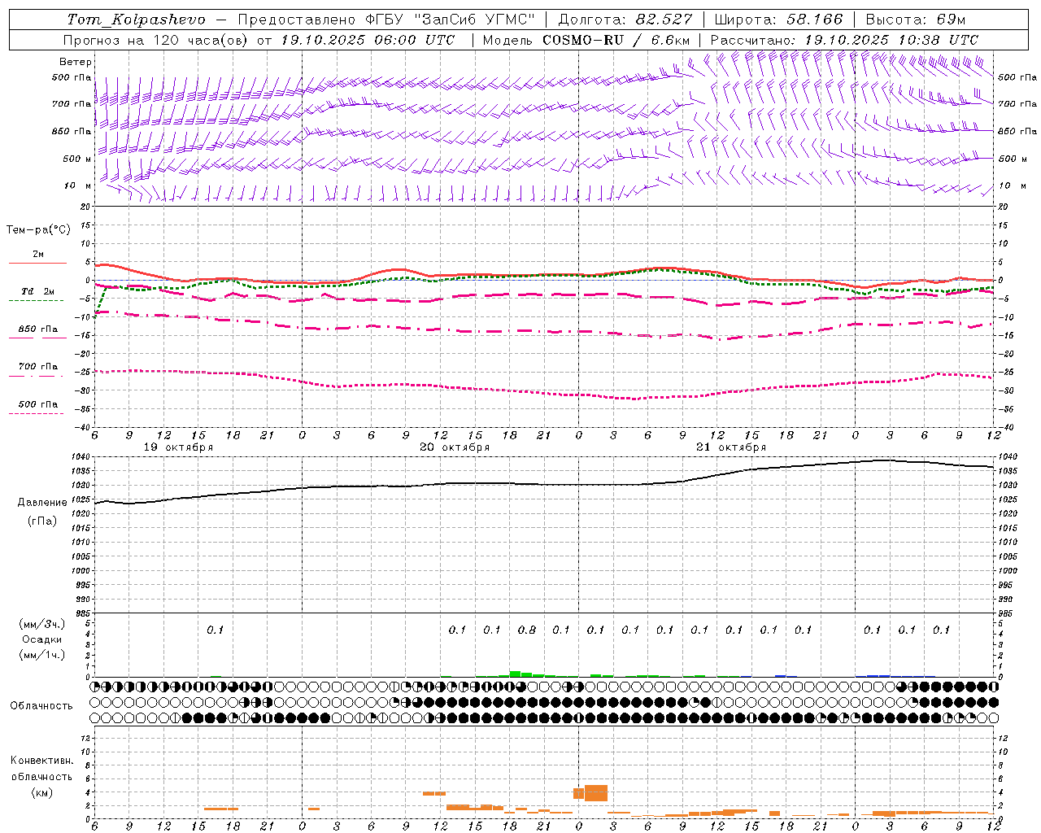Click the 'Предоставлено ФГБУ "ЗапСиб УГМС"' provider text
This screenshot has width=1041, height=833.
[x=386, y=20]
